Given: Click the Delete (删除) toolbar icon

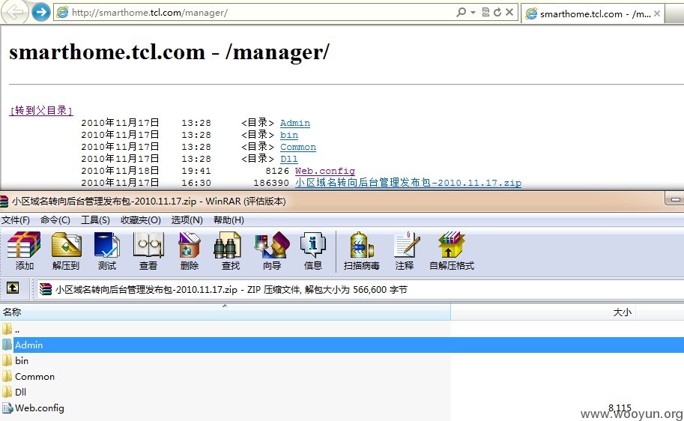Looking at the screenshot, I should click(190, 250).
